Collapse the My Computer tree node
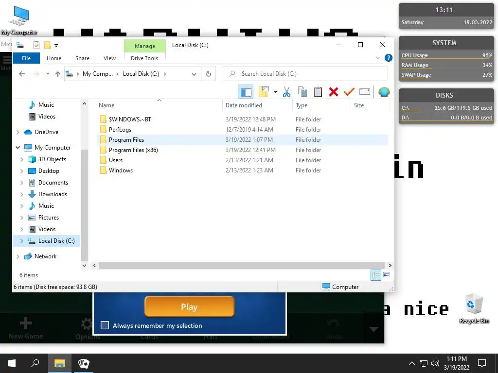 coord(18,148)
